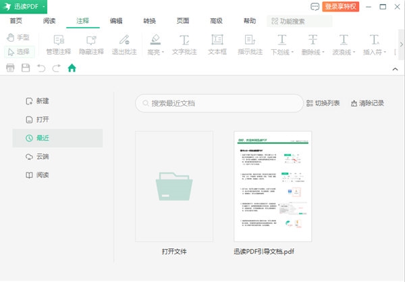Screen dimensions: 405x282
Task: Switch to the 阅读 tab
Action: tap(49, 21)
